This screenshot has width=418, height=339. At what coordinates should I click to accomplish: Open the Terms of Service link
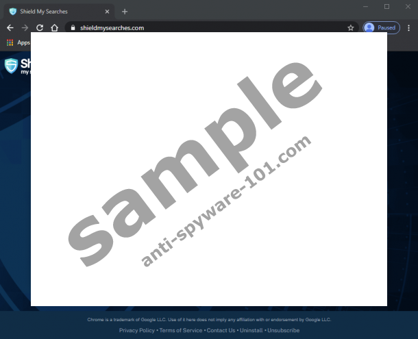[180, 330]
